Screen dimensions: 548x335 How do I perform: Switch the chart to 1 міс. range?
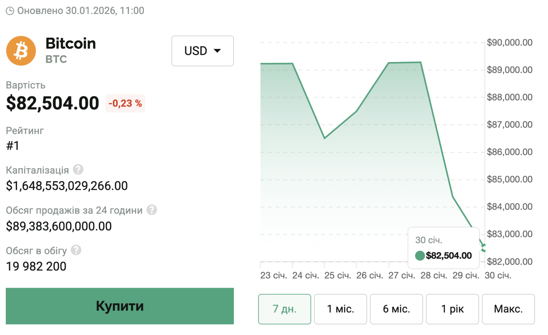(x=340, y=309)
